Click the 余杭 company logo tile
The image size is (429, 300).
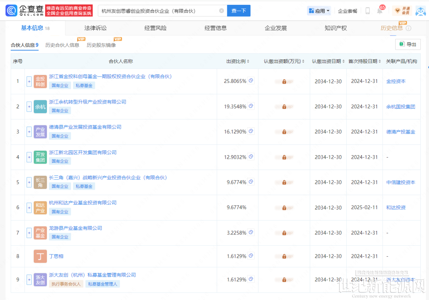40,107
